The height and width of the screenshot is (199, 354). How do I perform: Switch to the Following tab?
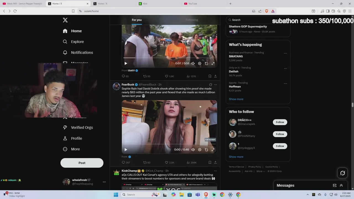(192, 20)
